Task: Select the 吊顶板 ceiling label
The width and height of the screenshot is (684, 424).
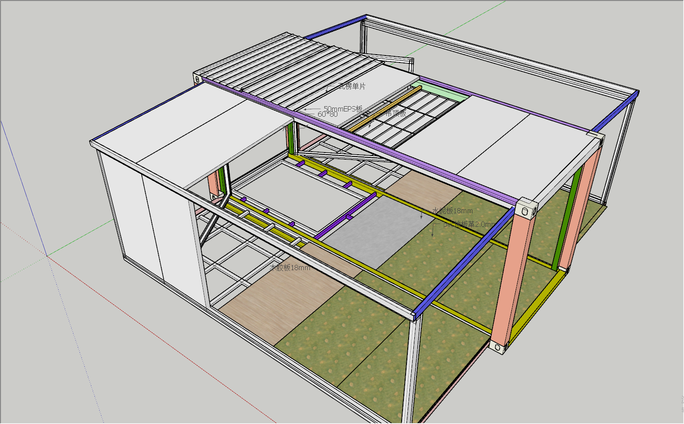Action: point(396,113)
